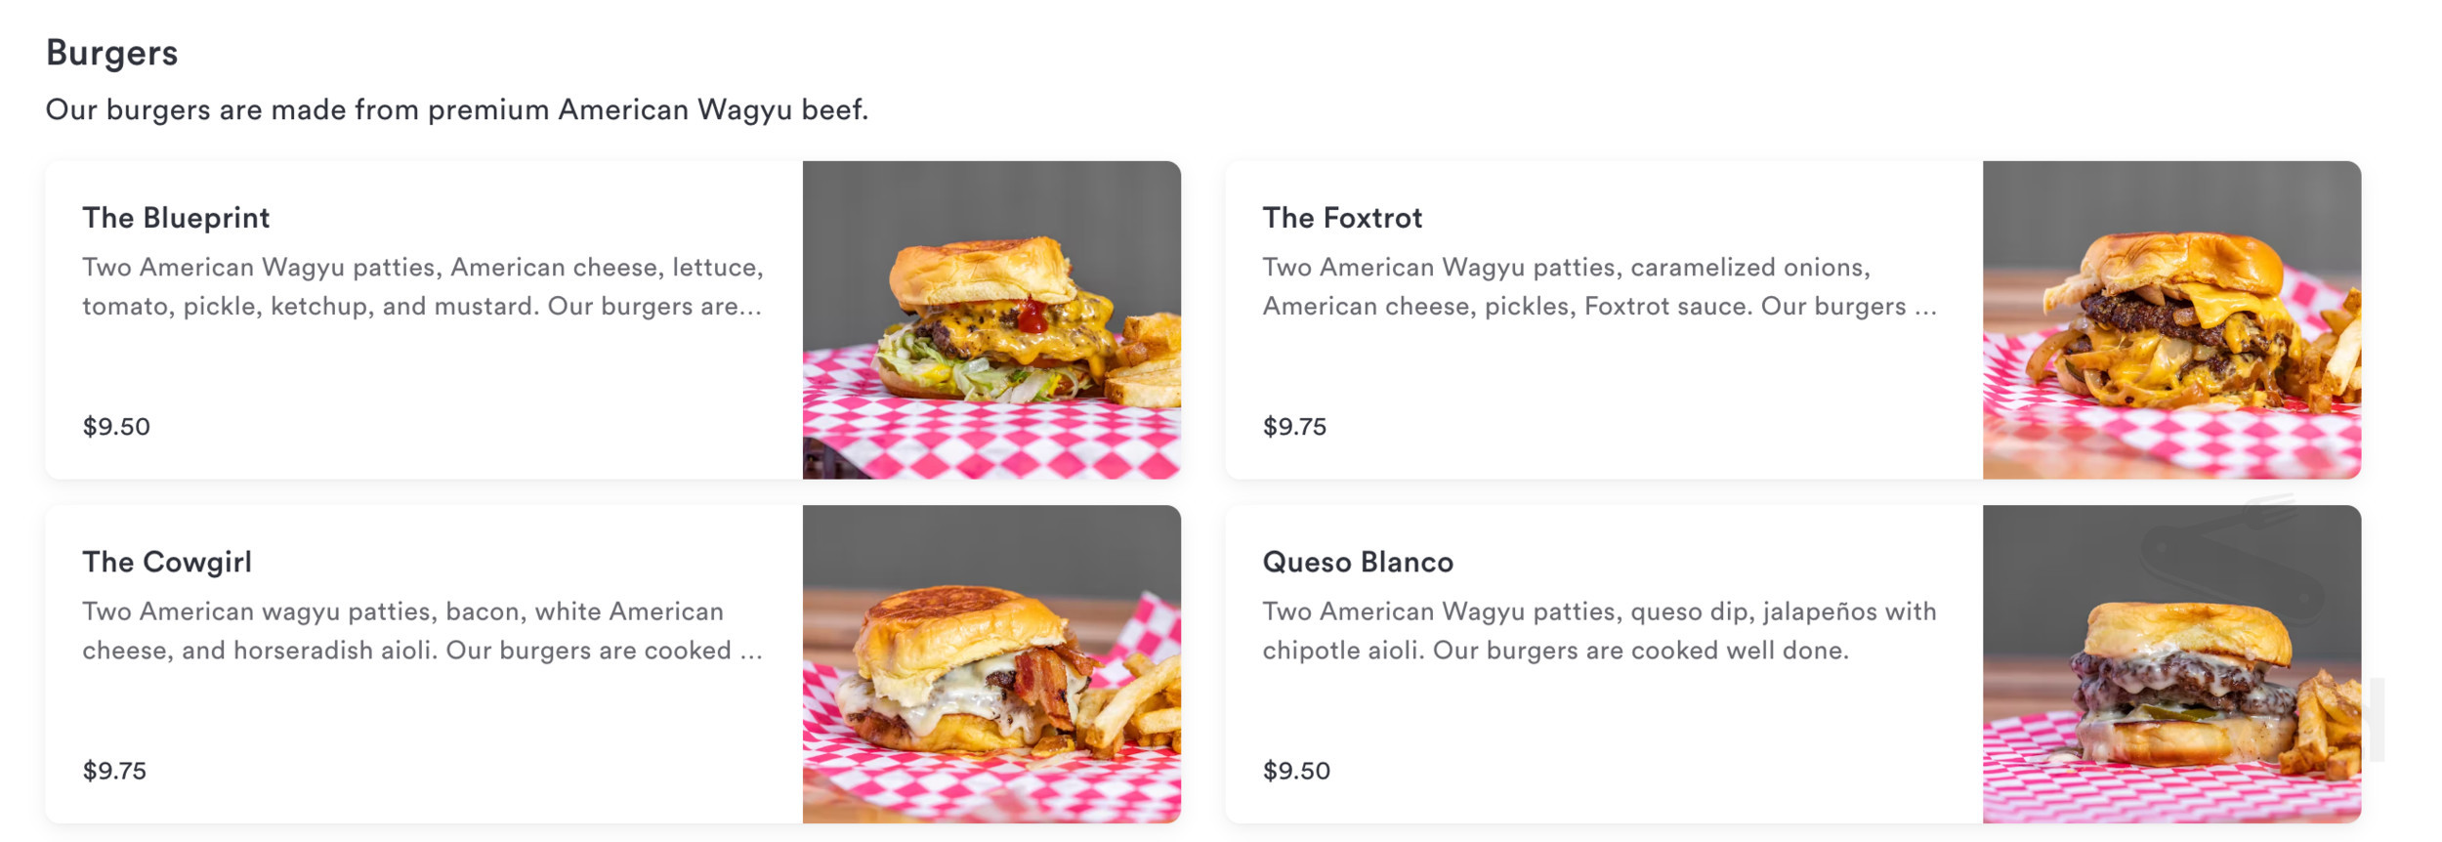
Task: Click The Blueprint item title
Action: click(x=176, y=218)
